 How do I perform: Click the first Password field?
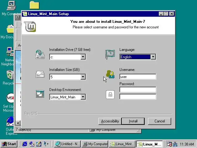point(138,90)
